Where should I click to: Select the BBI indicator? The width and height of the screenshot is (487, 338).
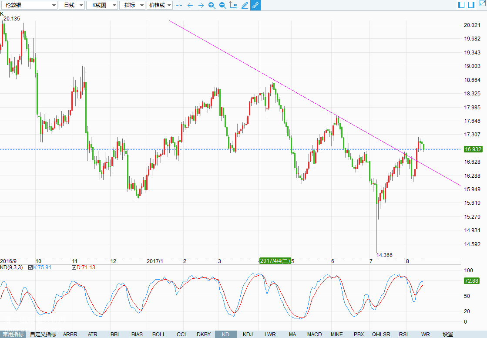(x=114, y=334)
